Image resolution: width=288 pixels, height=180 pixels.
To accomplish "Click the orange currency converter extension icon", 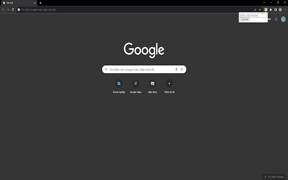I will coord(266,10).
